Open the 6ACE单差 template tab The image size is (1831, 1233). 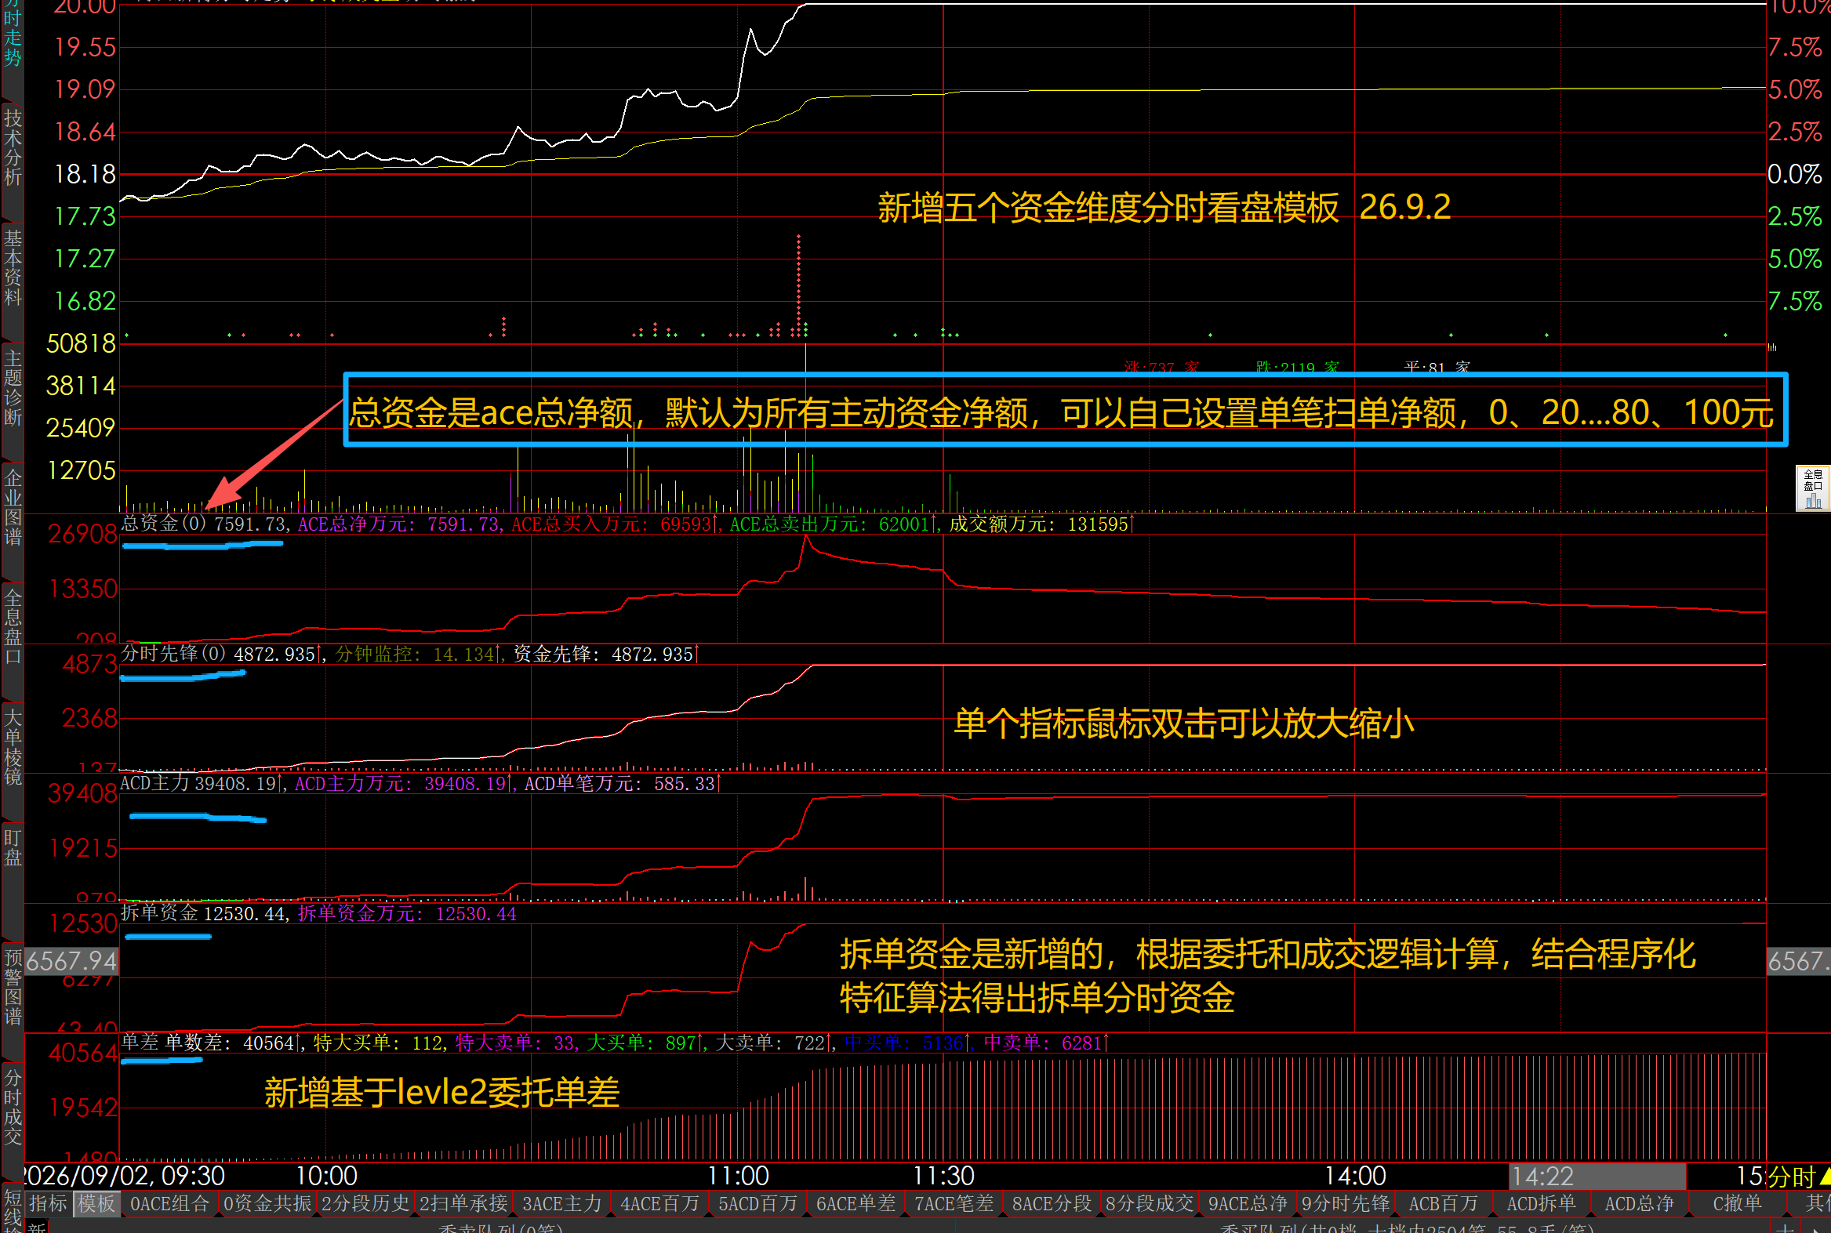coord(856,1203)
